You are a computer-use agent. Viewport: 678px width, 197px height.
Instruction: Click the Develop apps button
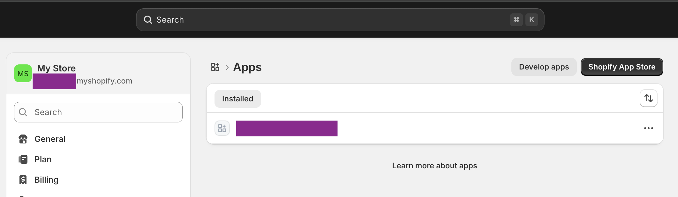point(544,67)
